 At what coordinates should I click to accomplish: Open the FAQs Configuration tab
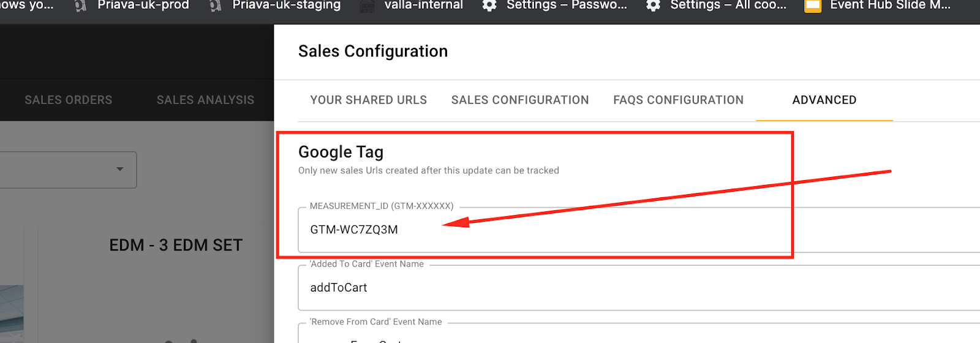[679, 100]
